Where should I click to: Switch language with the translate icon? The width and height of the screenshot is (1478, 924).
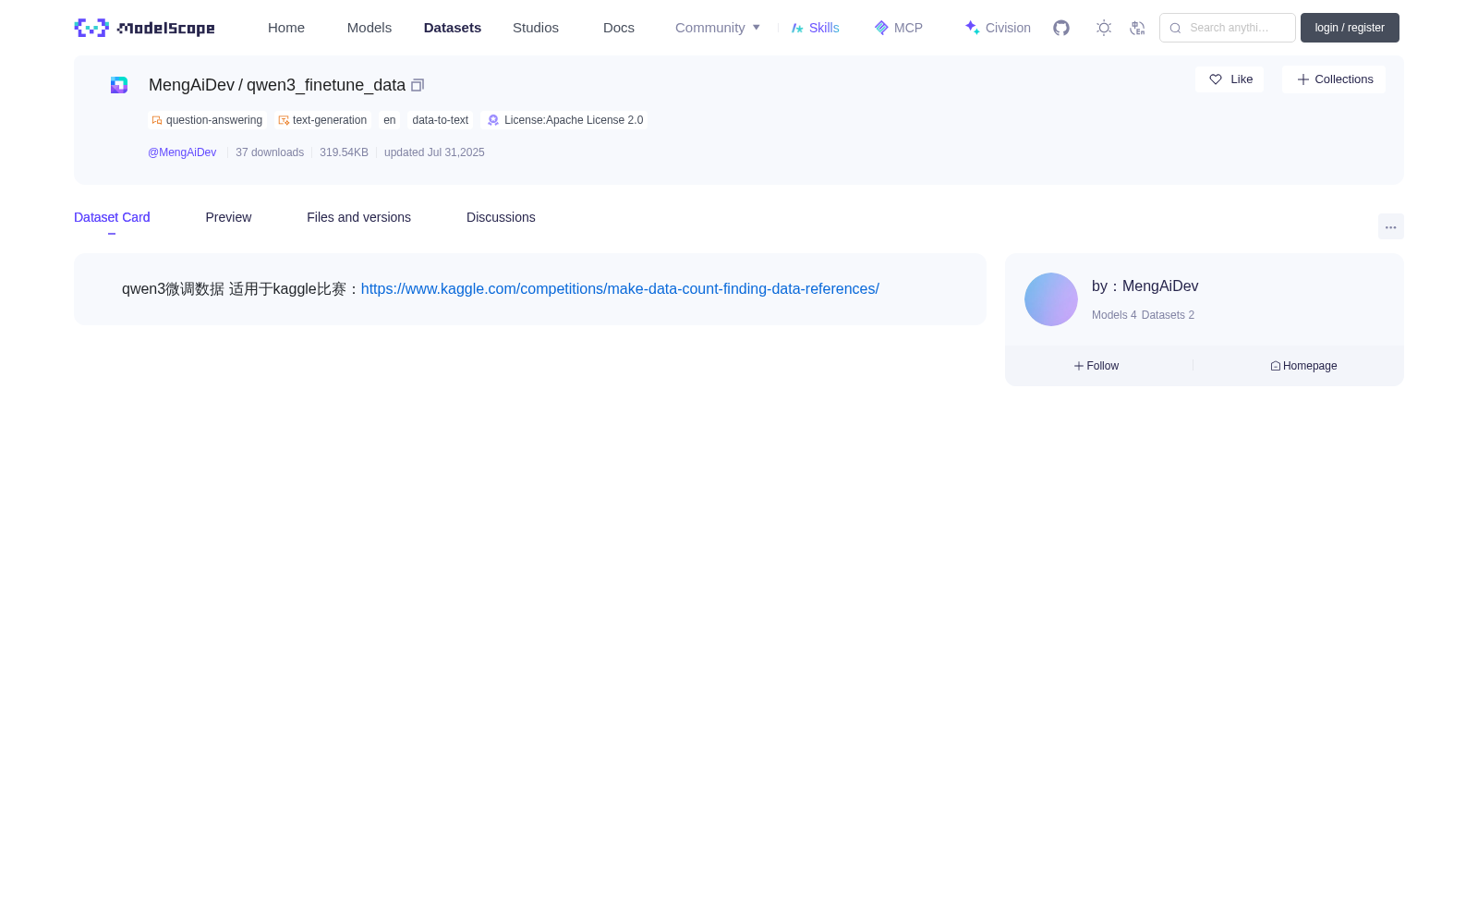(1137, 28)
